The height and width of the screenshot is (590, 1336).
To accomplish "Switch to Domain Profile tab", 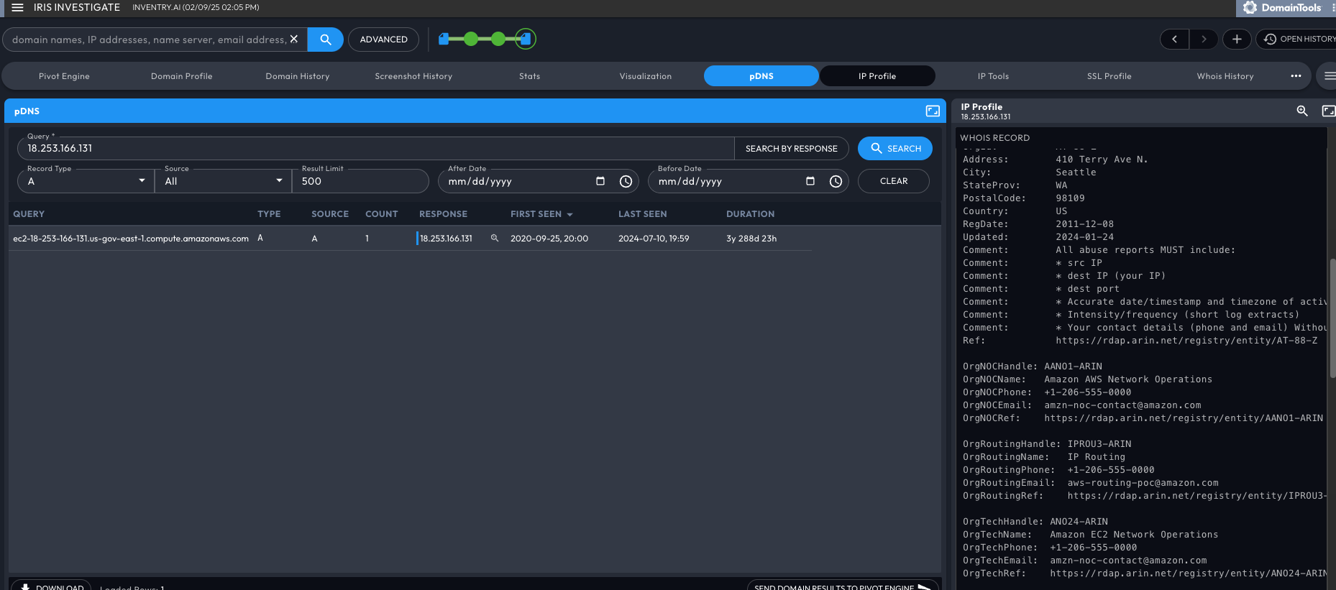I will click(x=181, y=76).
